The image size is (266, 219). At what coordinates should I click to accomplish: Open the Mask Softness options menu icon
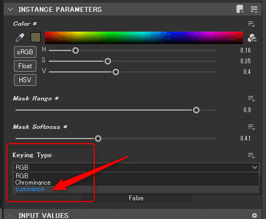(x=252, y=127)
